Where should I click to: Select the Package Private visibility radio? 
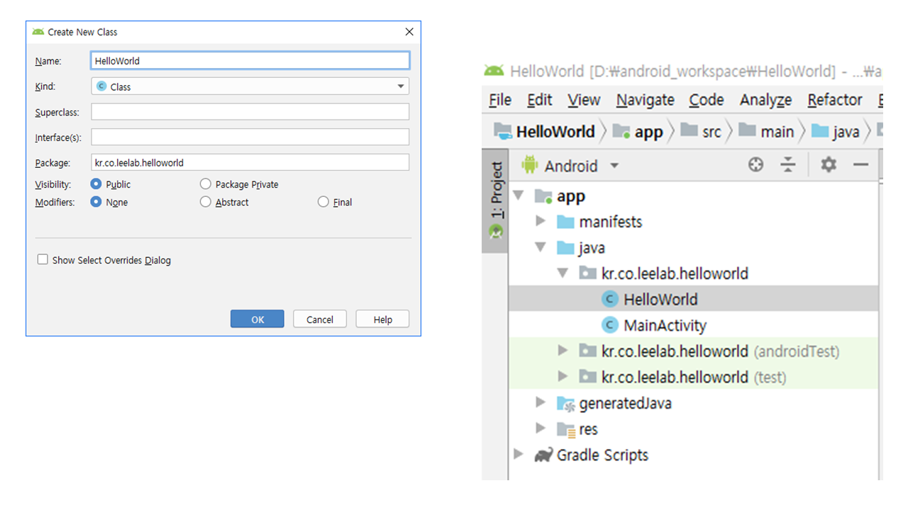[x=206, y=184]
